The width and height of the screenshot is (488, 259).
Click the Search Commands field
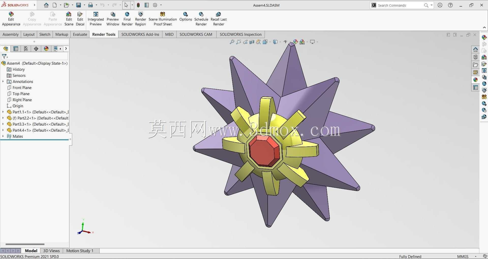click(x=400, y=5)
